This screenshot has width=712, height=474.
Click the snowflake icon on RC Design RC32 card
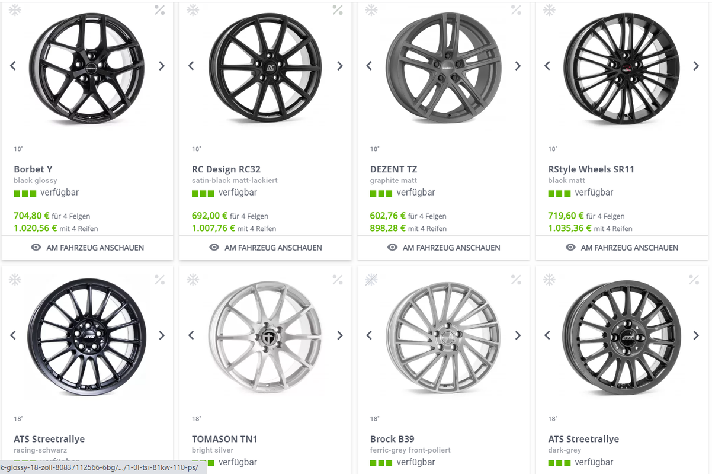193,9
